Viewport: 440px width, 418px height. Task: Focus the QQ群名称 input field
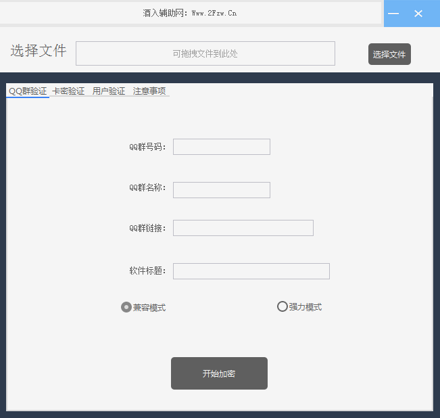coord(222,190)
